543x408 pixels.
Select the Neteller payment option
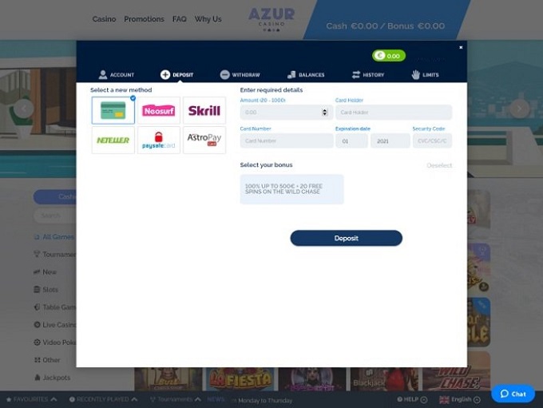point(113,140)
